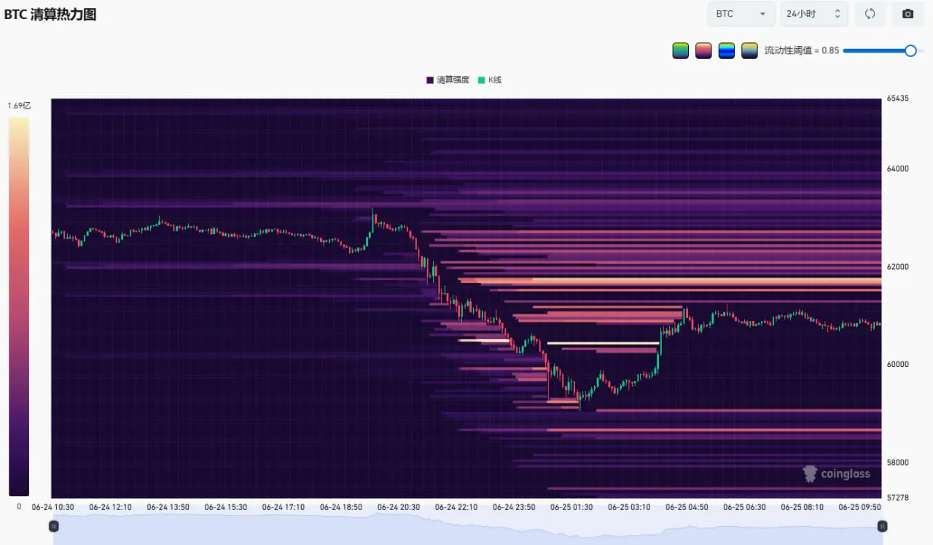Click the 1.69亿 scale maximum label

20,106
